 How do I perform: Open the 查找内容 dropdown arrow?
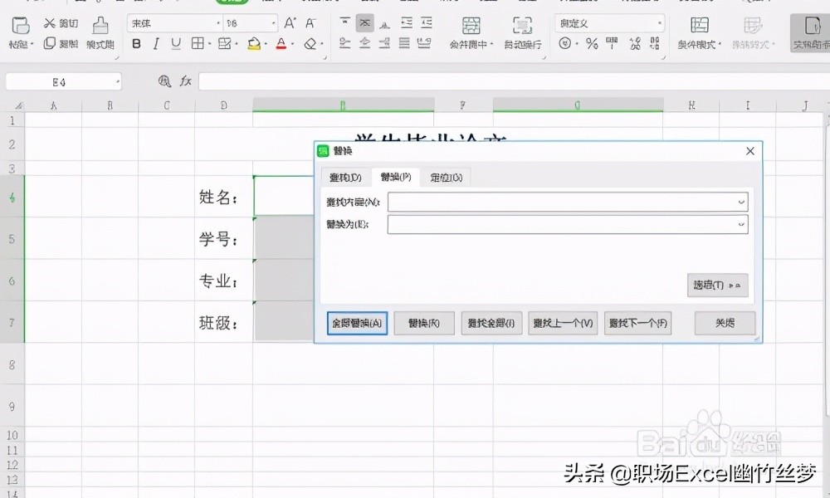(743, 201)
